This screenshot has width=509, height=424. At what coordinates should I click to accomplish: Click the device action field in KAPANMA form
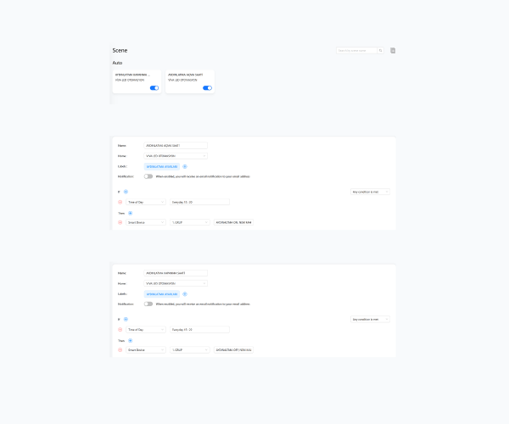234,350
